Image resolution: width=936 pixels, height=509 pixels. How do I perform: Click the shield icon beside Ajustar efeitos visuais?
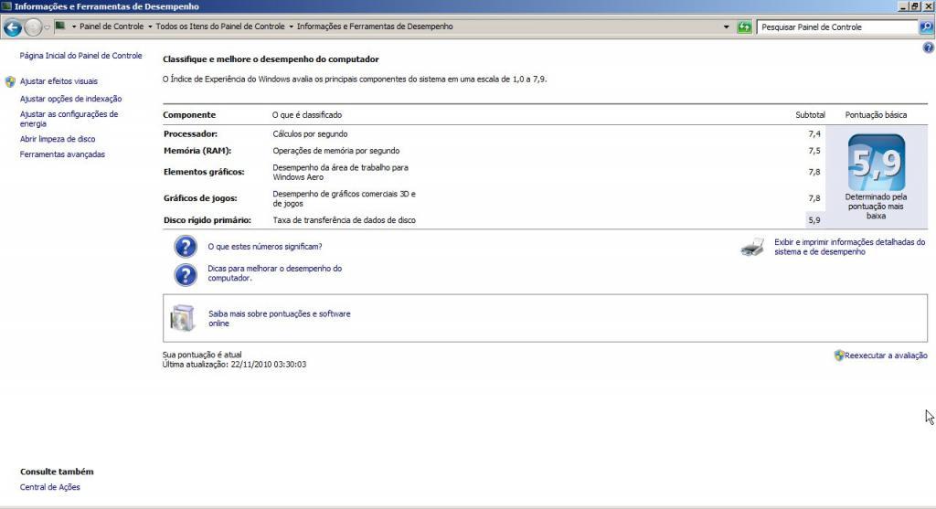[x=10, y=81]
